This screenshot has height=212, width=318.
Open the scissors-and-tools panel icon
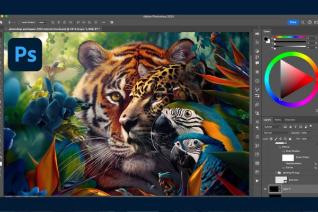tap(257, 145)
